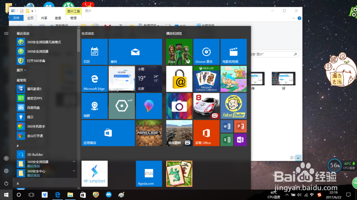Open the Start menu power button
Image resolution: width=357 pixels, height=200 pixels.
[6, 183]
